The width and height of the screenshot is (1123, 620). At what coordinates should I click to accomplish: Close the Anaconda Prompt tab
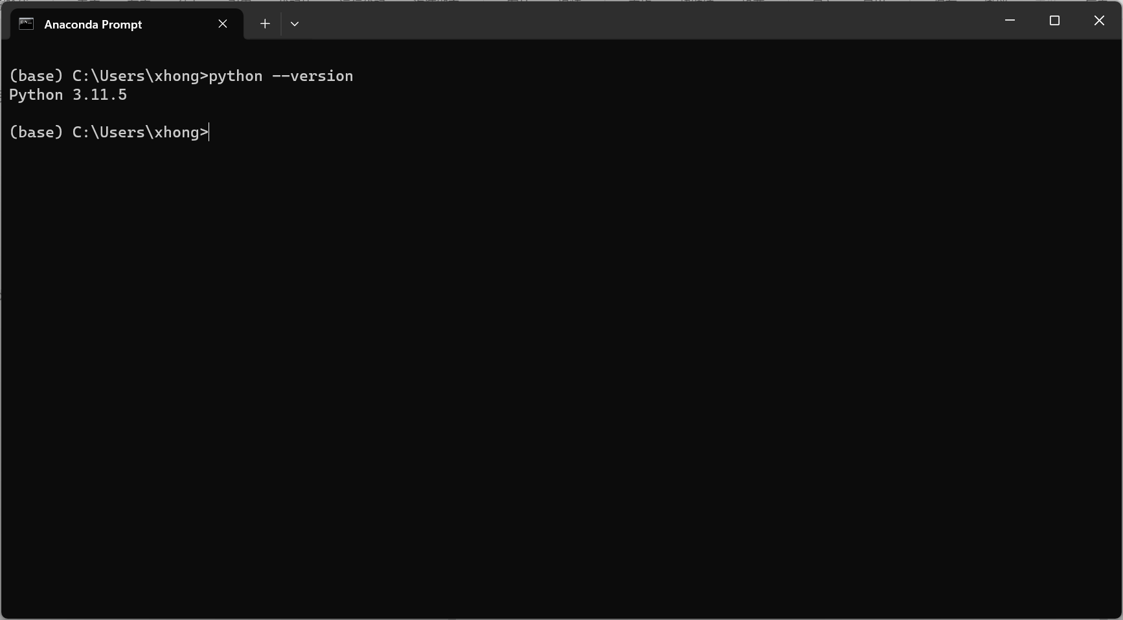point(223,24)
